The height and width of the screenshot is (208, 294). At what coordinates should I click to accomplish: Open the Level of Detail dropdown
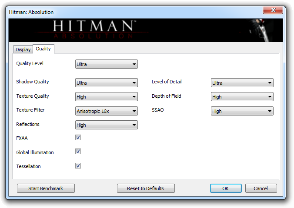coord(242,83)
